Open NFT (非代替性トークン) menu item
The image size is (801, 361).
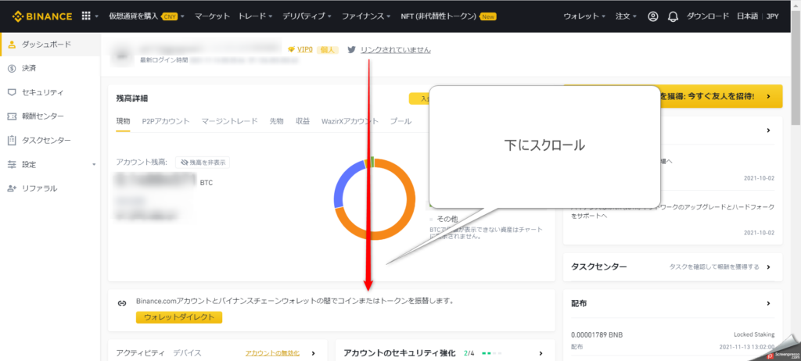click(448, 16)
